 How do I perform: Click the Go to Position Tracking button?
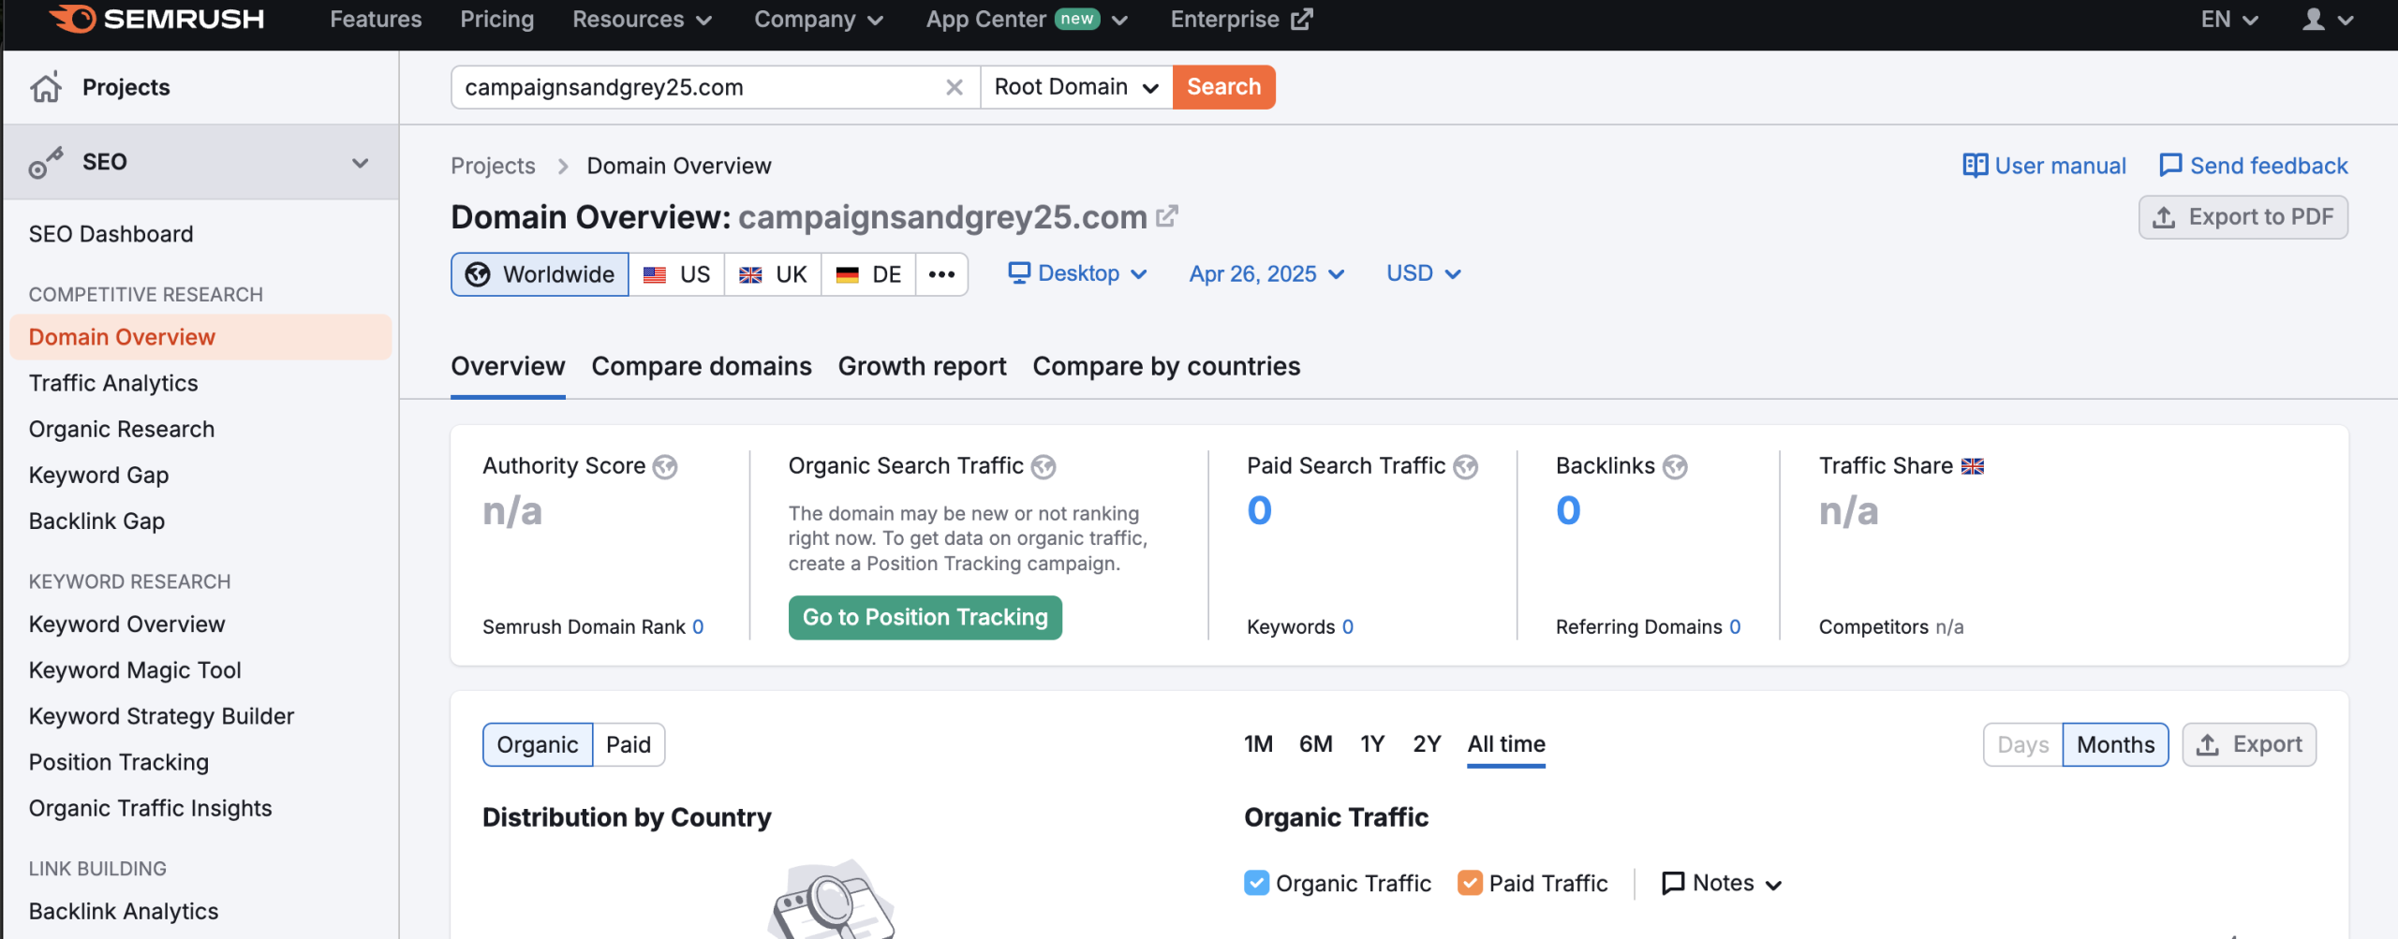pyautogui.click(x=925, y=617)
